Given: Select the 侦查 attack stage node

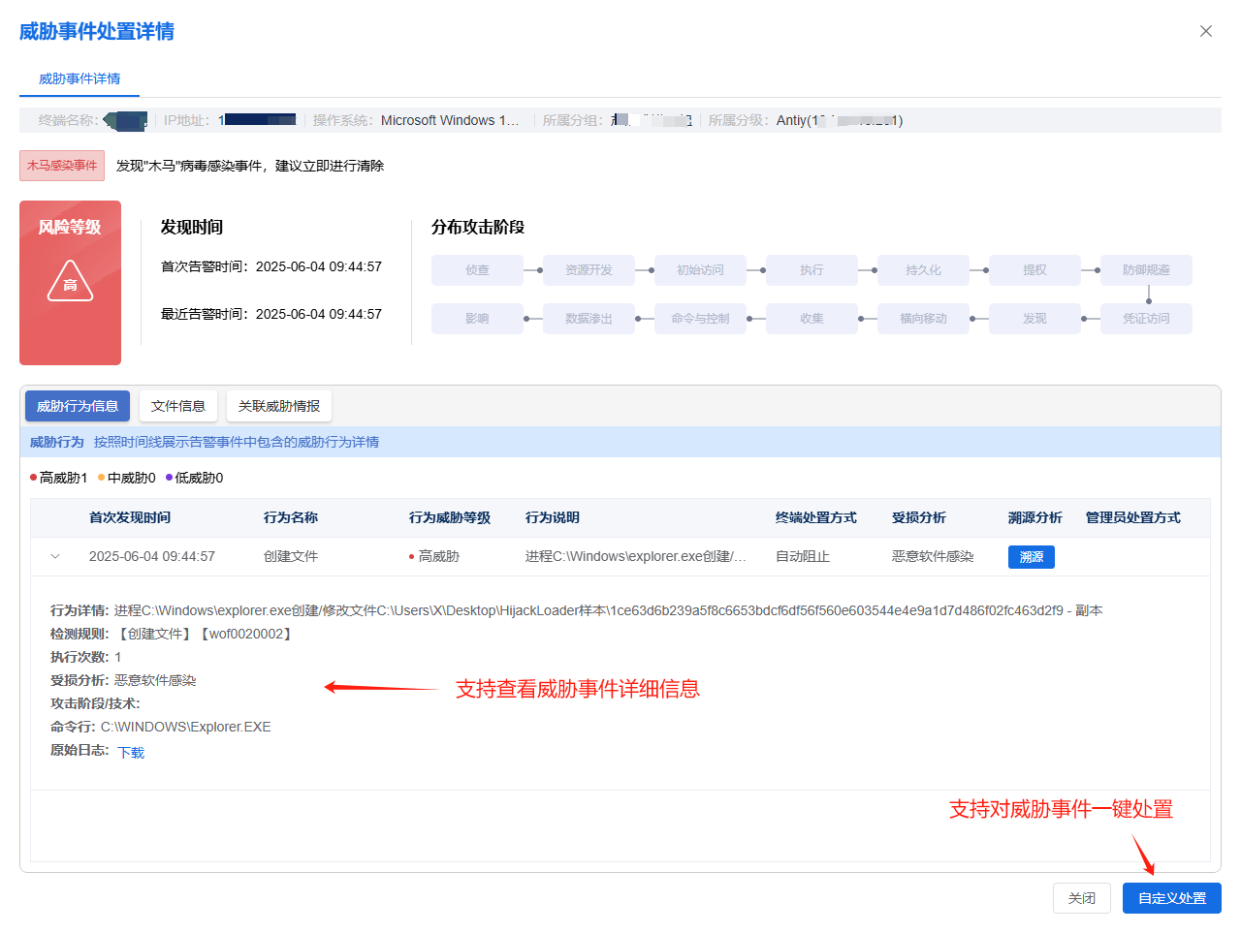Looking at the screenshot, I should click(x=477, y=270).
